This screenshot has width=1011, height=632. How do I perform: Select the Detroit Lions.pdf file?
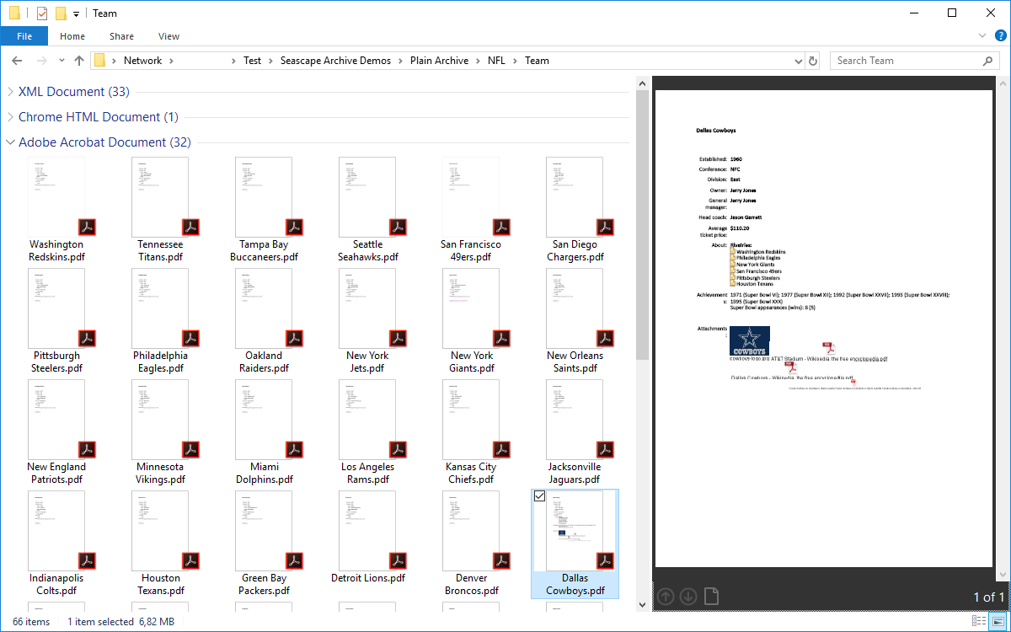click(367, 537)
